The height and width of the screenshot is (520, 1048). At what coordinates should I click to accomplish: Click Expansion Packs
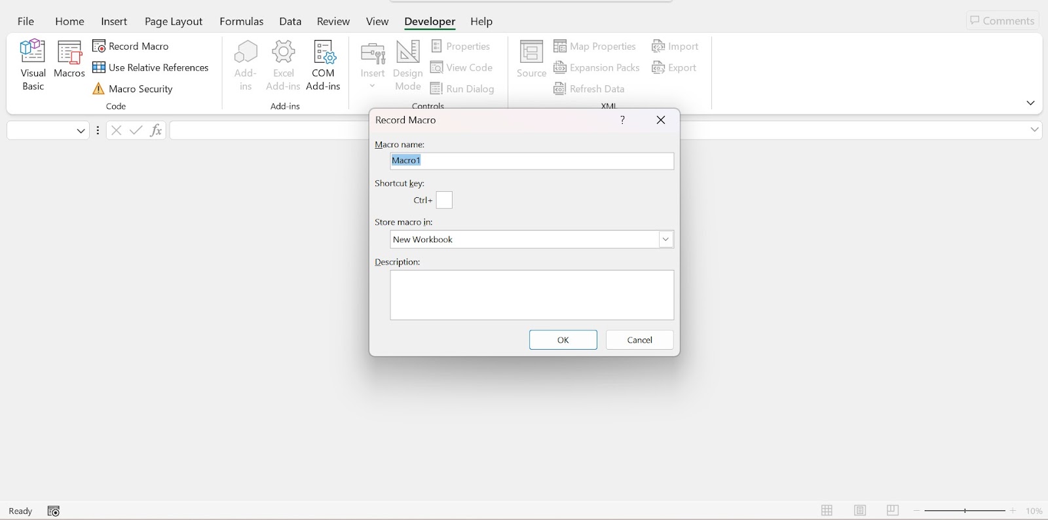tap(596, 67)
